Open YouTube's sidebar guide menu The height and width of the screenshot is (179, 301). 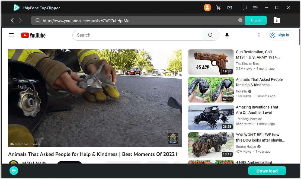tap(11, 35)
